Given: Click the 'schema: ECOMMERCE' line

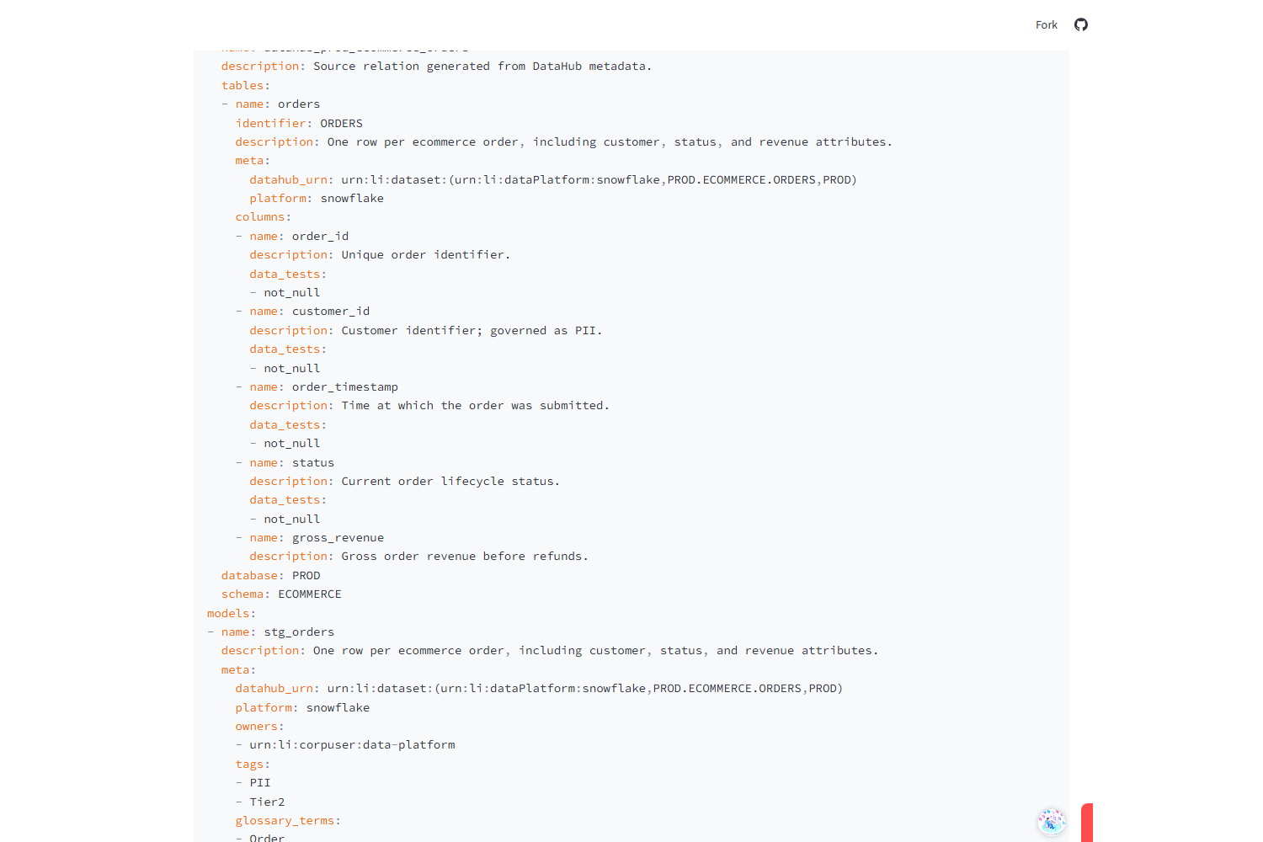Looking at the screenshot, I should [x=281, y=594].
